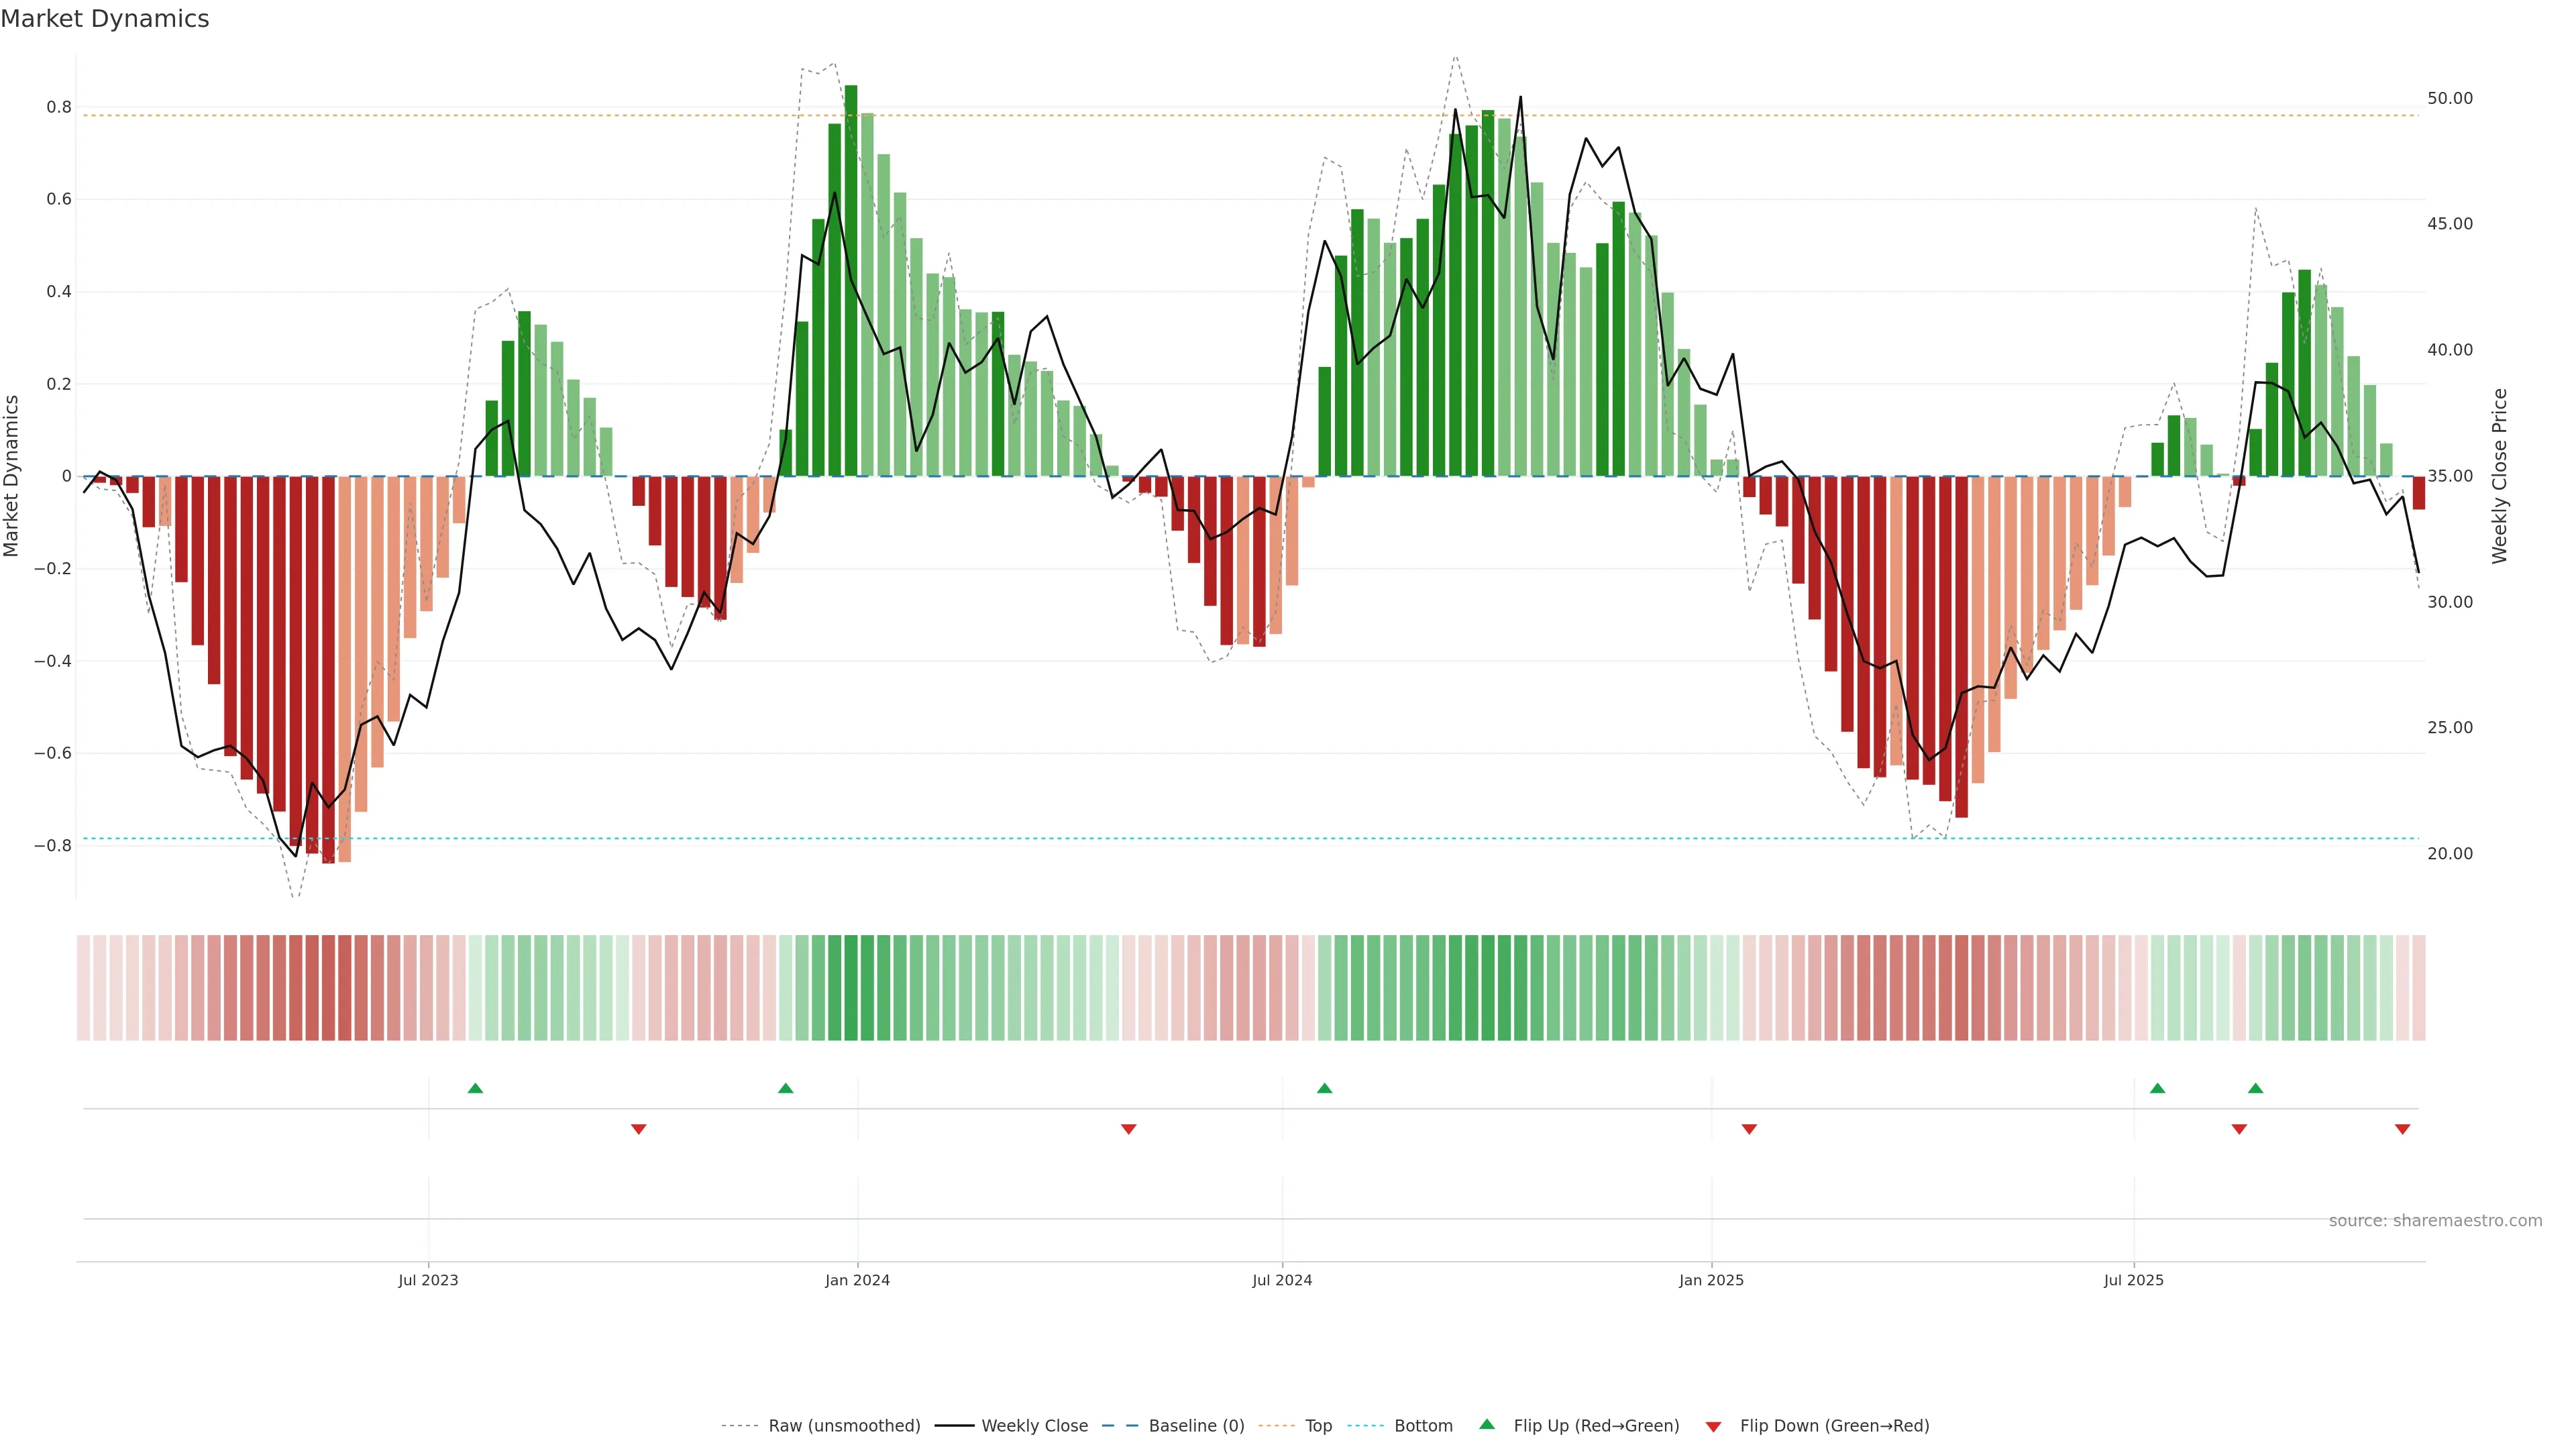Click the Flip Down (Green→Red) legend item
The image size is (2576, 1449).
(1834, 1426)
